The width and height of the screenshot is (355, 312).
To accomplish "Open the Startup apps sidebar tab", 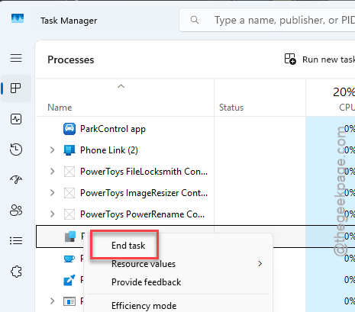I will pos(16,179).
